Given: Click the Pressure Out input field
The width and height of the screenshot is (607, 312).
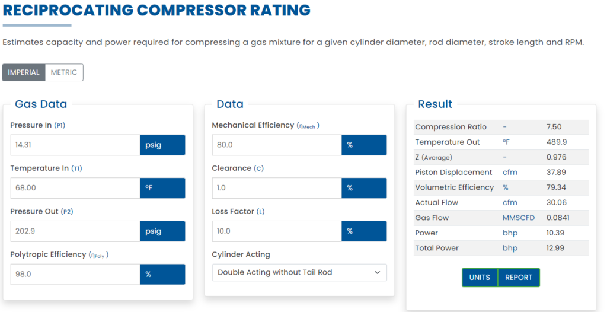Looking at the screenshot, I should click(x=75, y=231).
